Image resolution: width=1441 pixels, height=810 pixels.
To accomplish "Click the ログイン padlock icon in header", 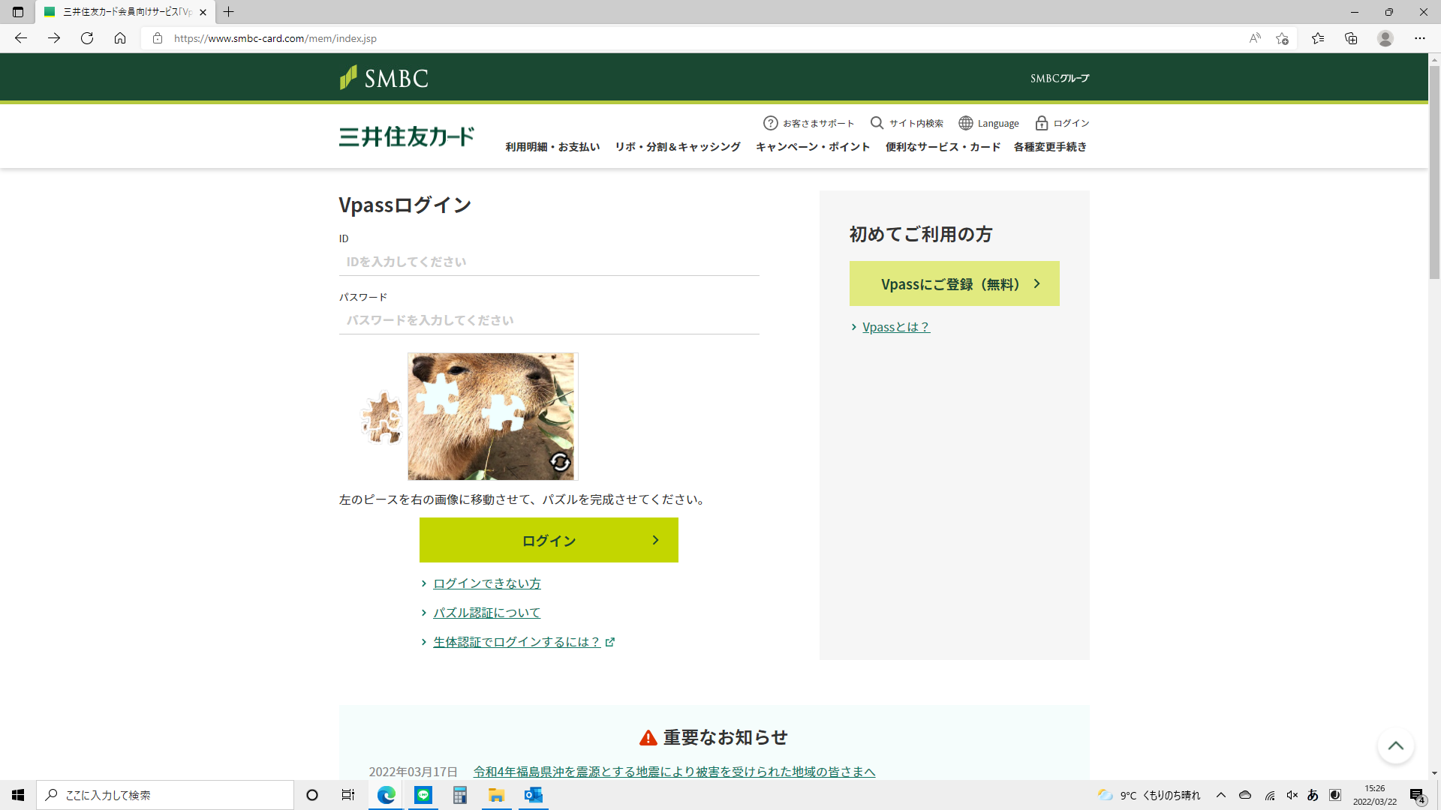I will [1042, 123].
